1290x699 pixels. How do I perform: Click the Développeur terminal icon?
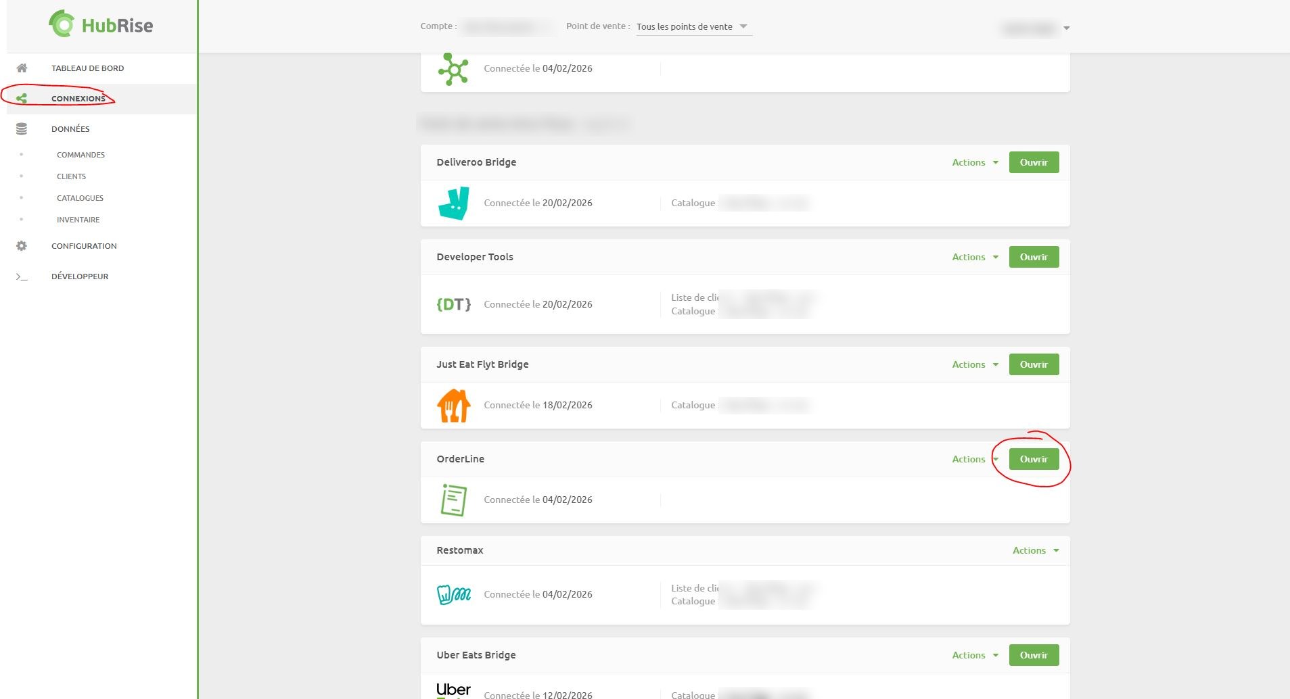coord(22,276)
